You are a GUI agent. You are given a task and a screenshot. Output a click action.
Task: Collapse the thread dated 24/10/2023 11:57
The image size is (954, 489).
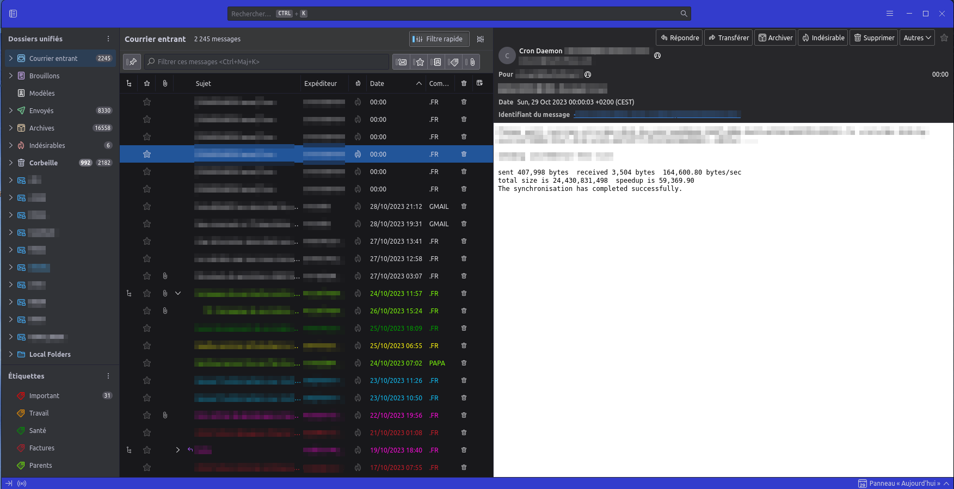tap(178, 294)
